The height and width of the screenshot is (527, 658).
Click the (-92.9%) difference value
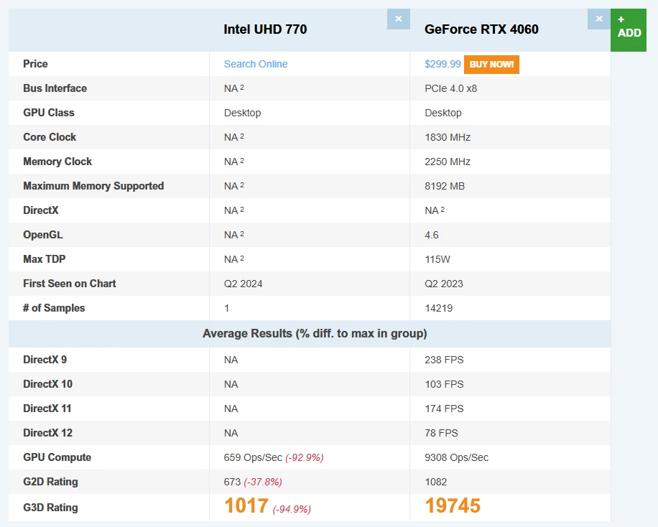point(305,457)
